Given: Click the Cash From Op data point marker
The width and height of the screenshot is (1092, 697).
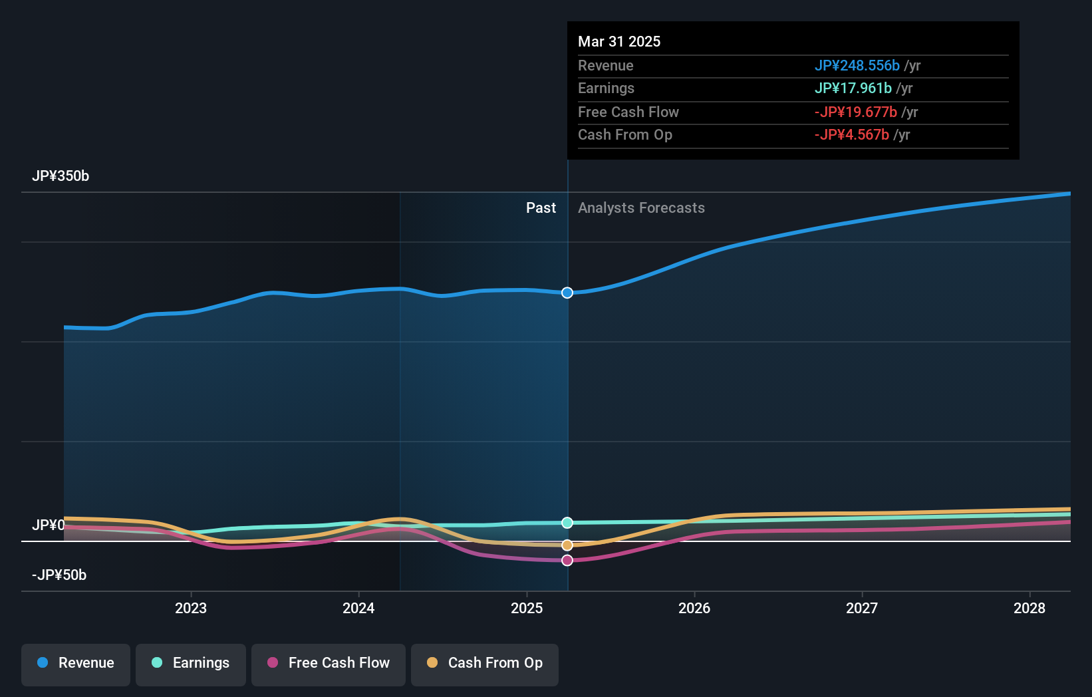Looking at the screenshot, I should pyautogui.click(x=567, y=545).
